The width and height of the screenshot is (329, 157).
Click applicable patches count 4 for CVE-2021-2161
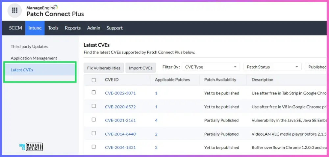(156, 120)
